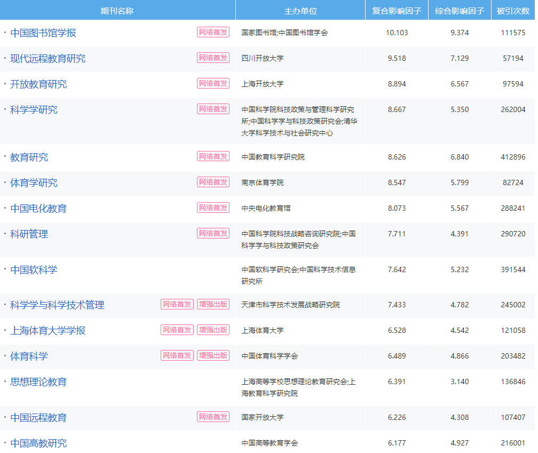Open journal 中国高教研究
This screenshot has width=538, height=453.
coord(38,443)
